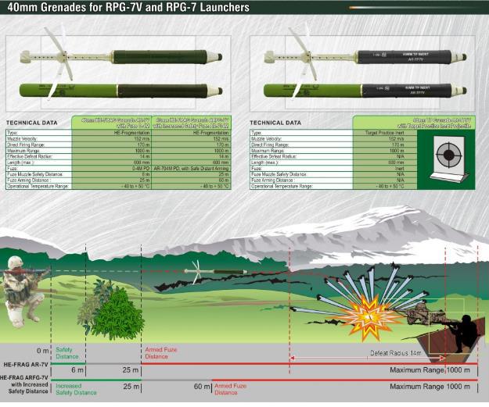Viewport: 489px width, 407px height.
Task: Click the '60 m' marker on the lower range bar
Action: click(x=200, y=387)
